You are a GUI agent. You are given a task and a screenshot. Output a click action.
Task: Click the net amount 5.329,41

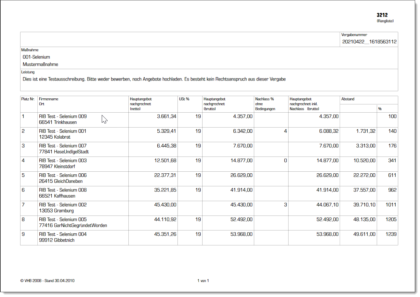point(166,131)
